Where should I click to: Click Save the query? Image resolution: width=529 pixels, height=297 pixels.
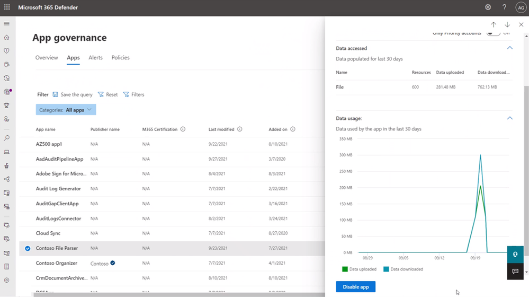73,94
